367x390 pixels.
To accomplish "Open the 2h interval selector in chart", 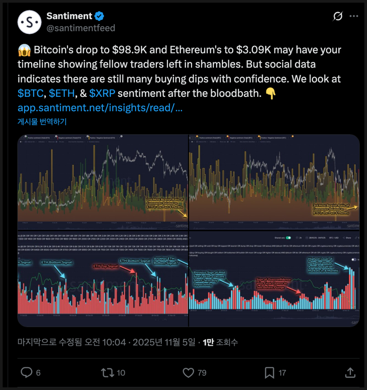I will click(299, 238).
